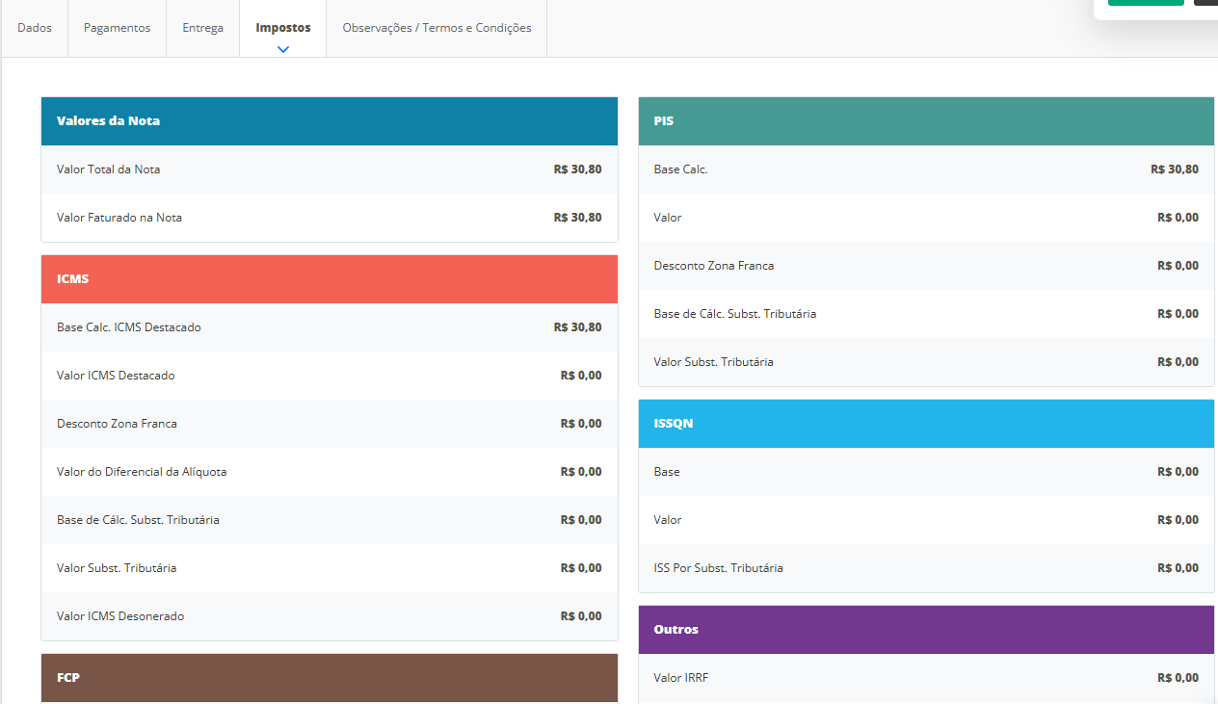Open Observações / Termos e Condições tab
The height and width of the screenshot is (704, 1218).
coord(437,28)
